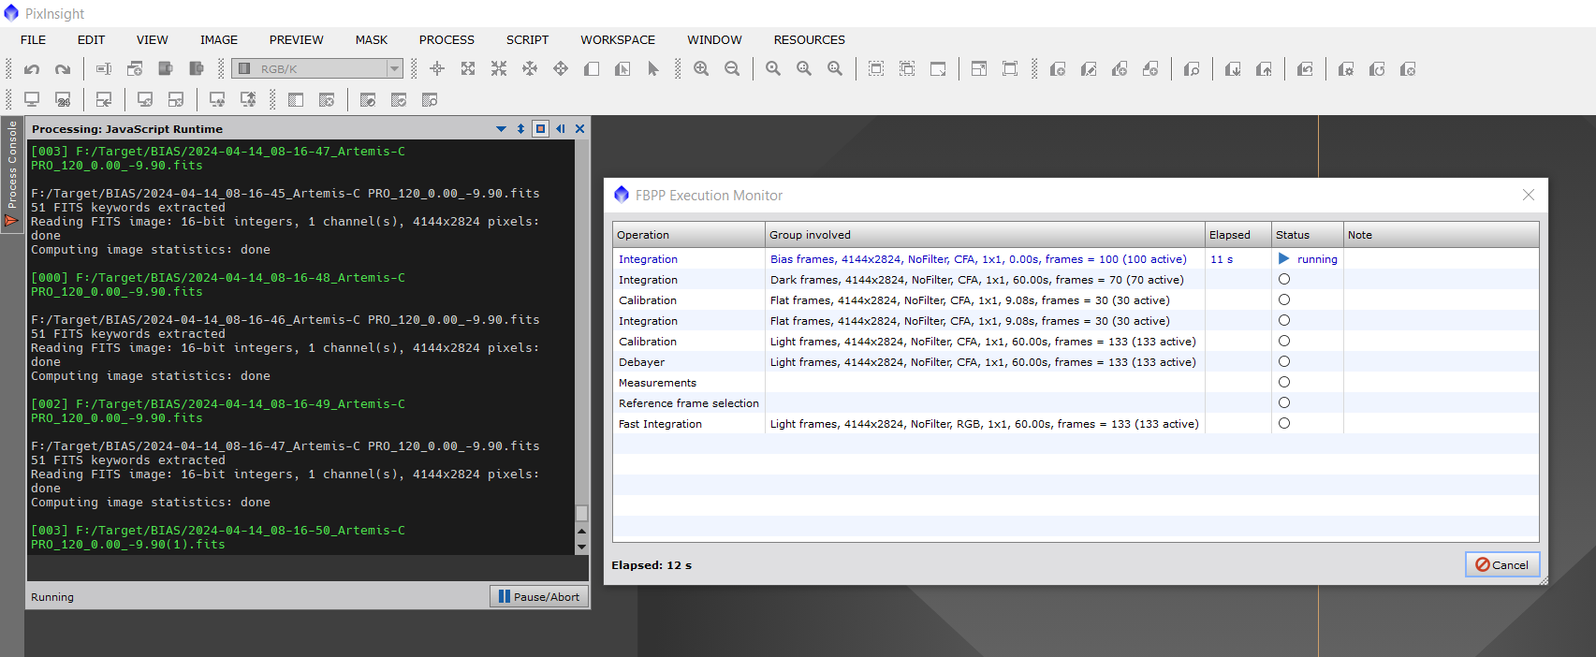Click the contract inward-arrows zoom icon
1596x657 pixels.
tap(499, 69)
